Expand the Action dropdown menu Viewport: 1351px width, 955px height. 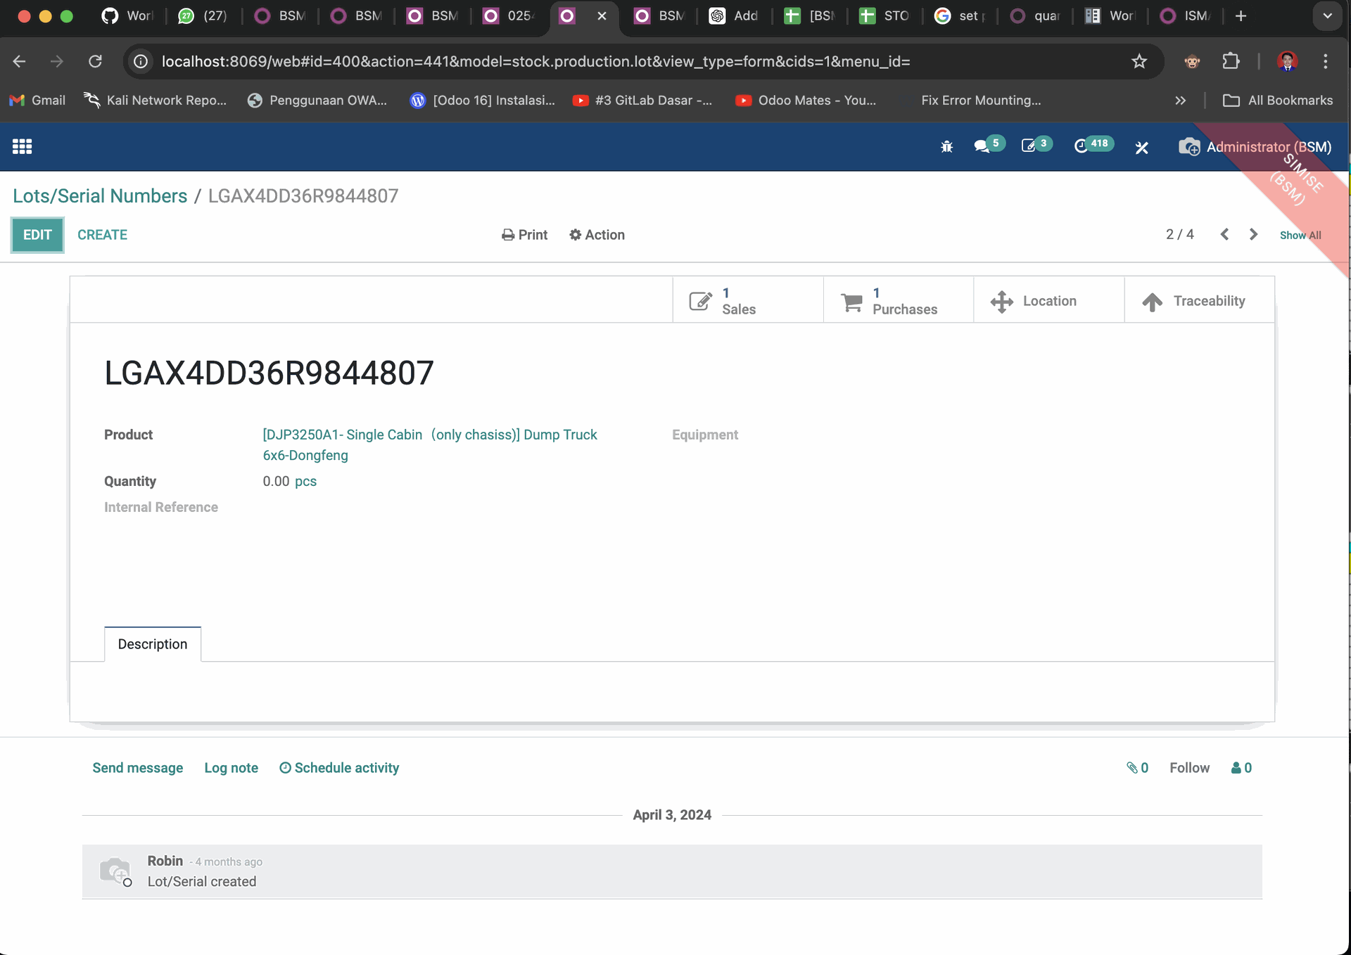coord(597,235)
